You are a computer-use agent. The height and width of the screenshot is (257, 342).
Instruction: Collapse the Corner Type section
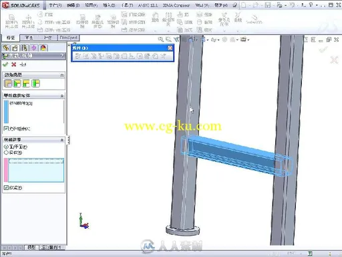62,75
